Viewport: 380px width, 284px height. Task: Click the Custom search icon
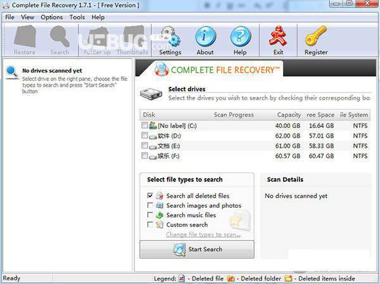point(160,224)
